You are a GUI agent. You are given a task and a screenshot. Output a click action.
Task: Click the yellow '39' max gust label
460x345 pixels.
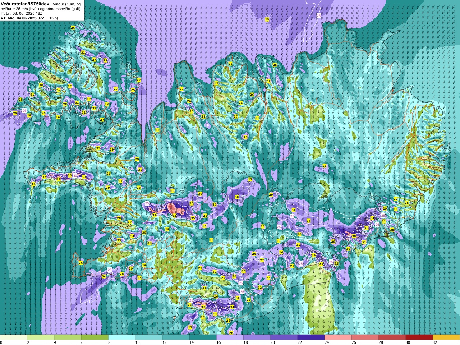[x=83, y=177]
